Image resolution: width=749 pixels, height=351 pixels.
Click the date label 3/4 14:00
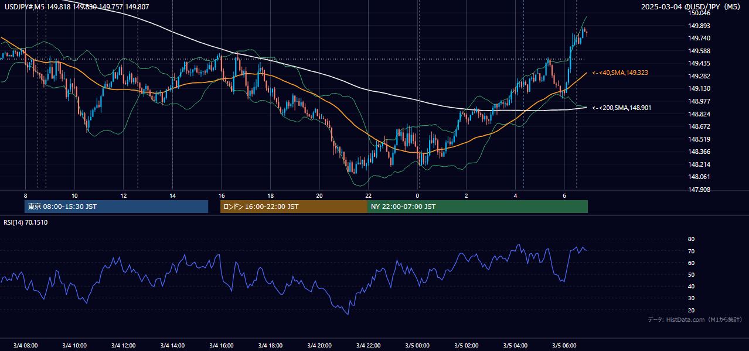[172, 345]
